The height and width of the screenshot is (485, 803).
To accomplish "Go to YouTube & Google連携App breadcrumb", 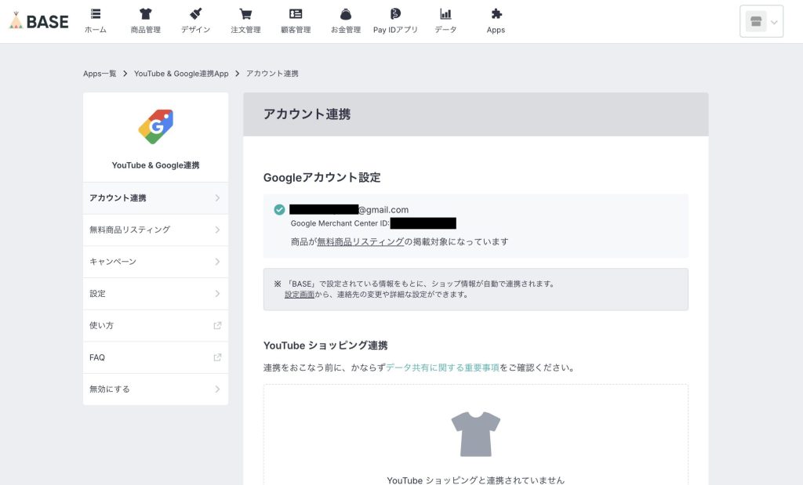I will pos(181,74).
